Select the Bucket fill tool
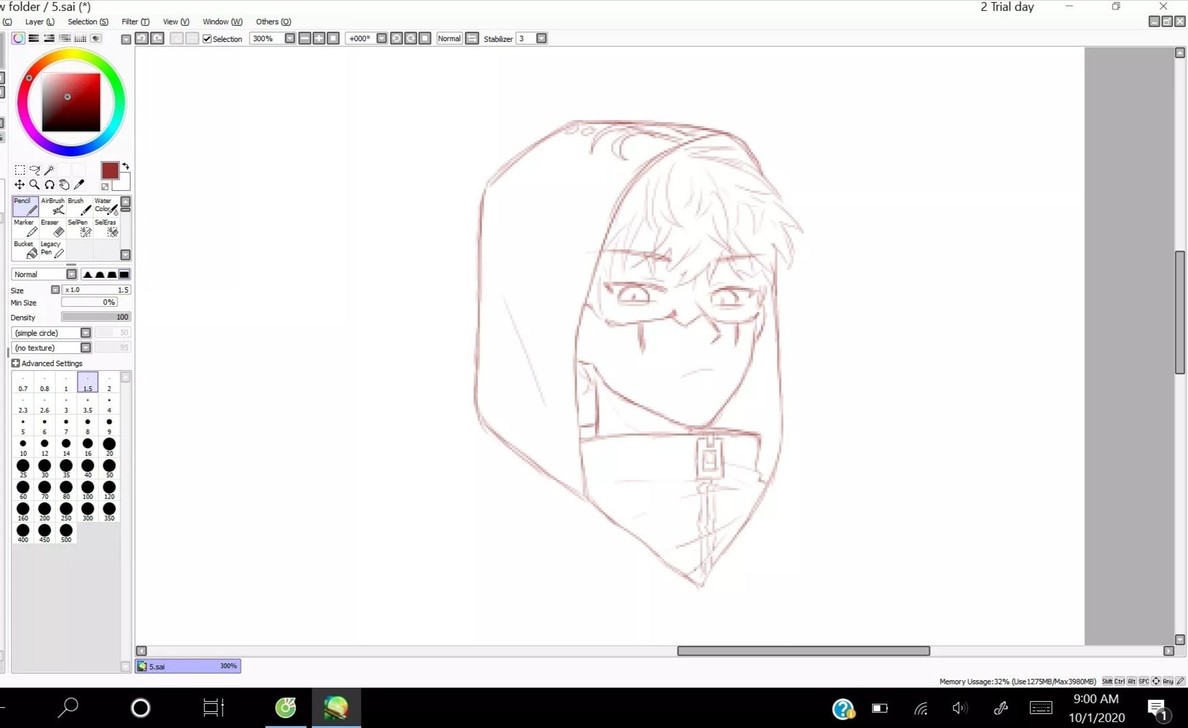 (x=26, y=249)
